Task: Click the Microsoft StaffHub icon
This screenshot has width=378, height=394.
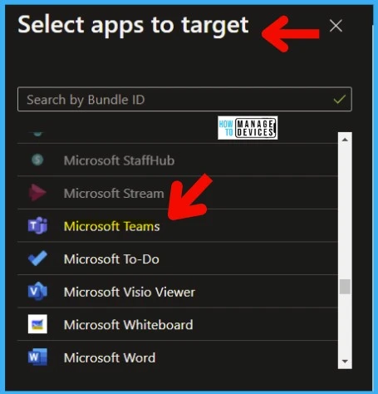Action: [x=37, y=160]
